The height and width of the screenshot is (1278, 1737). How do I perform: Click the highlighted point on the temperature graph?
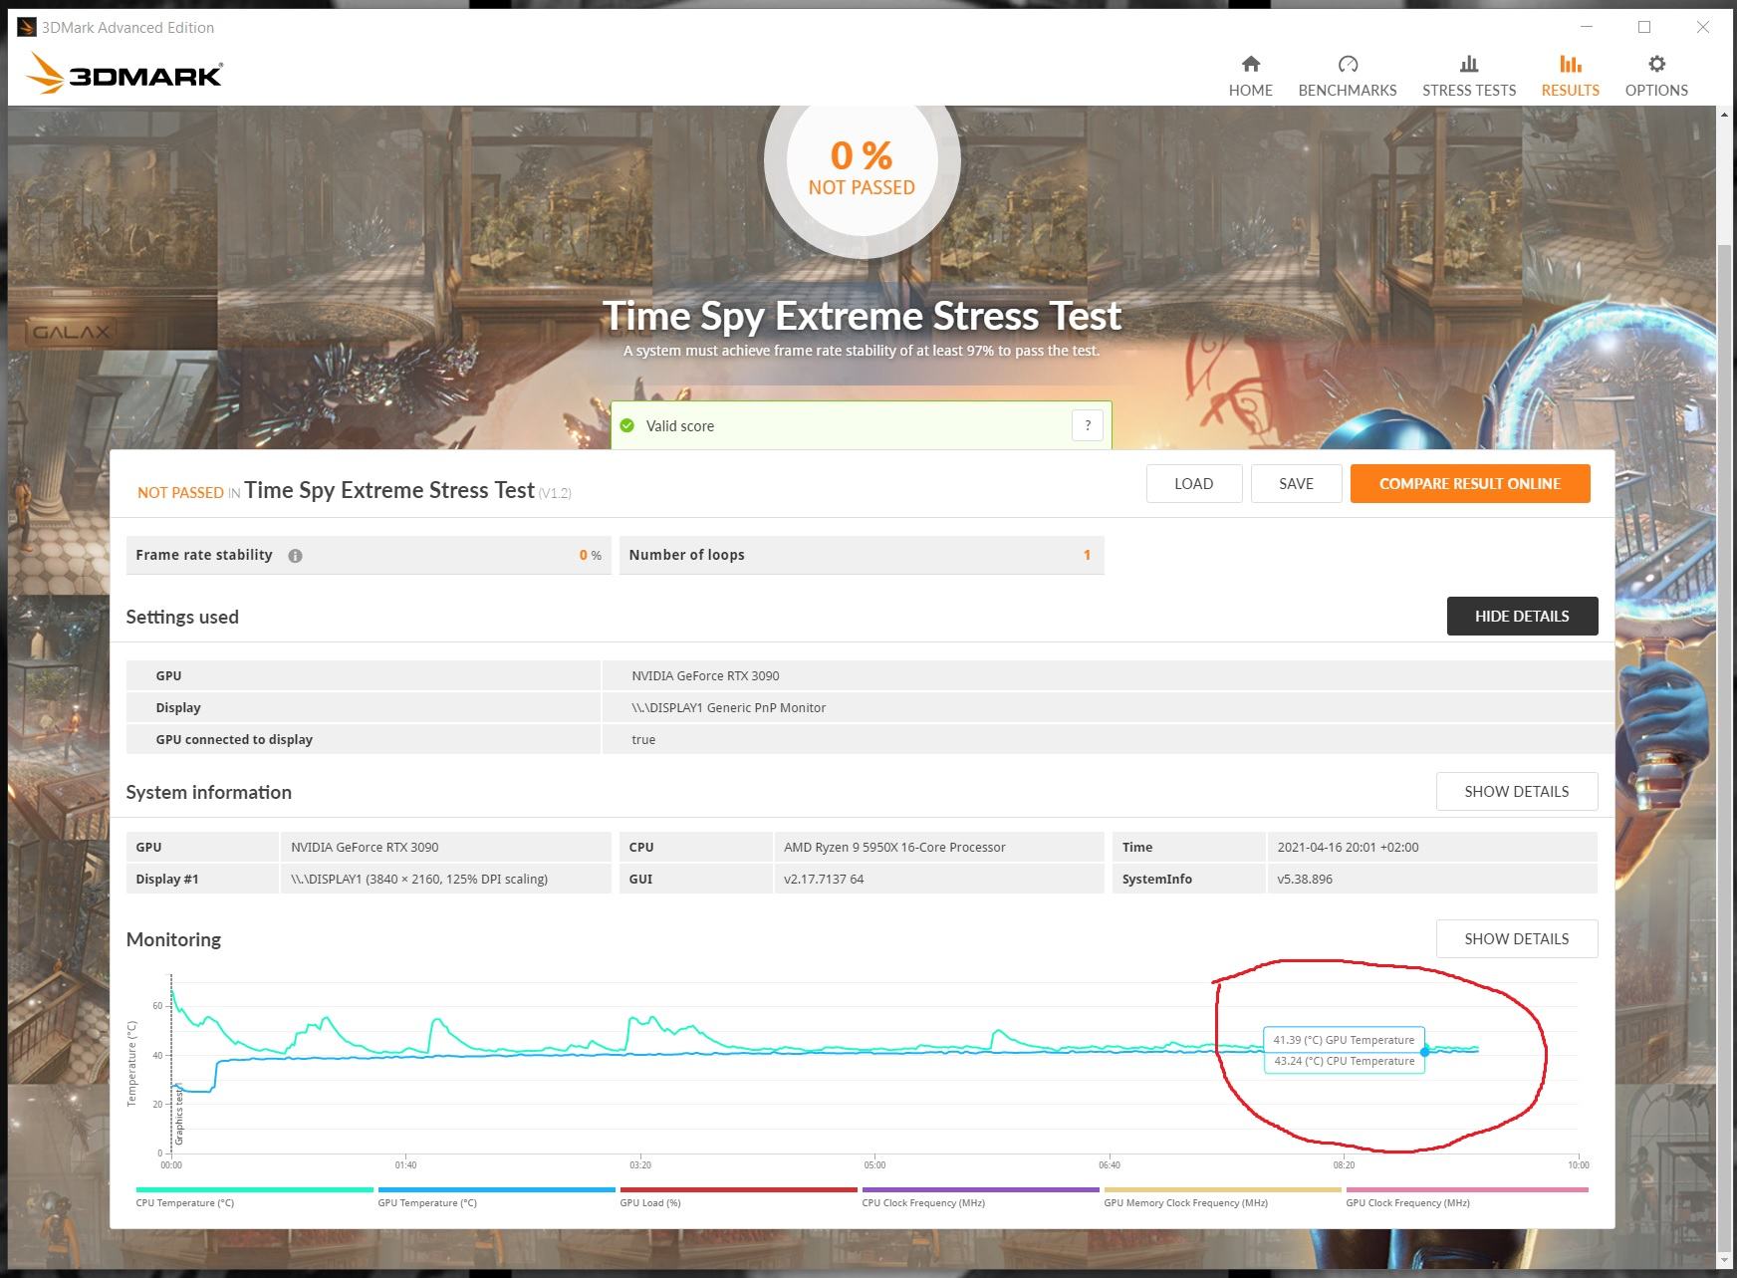(x=1424, y=1051)
